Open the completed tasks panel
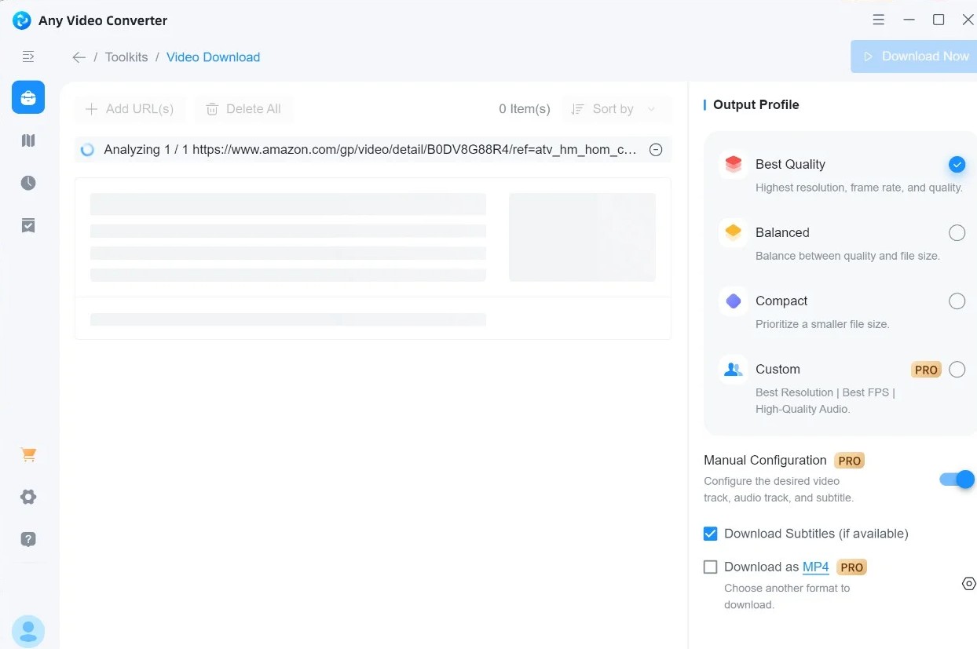Image resolution: width=977 pixels, height=649 pixels. click(28, 225)
